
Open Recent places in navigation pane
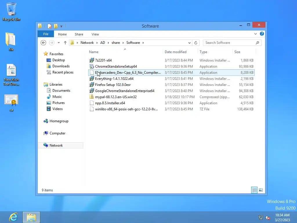(63, 72)
